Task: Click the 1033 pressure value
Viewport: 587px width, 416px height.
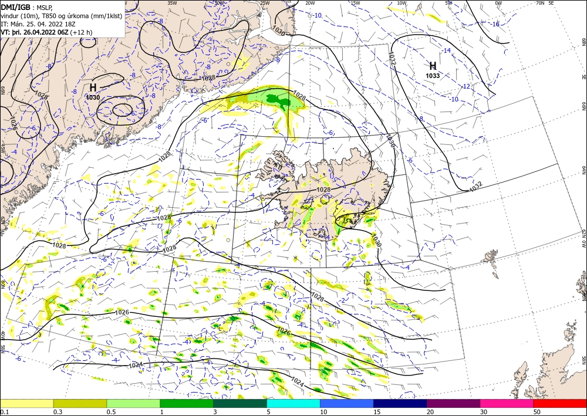Action: tap(433, 76)
